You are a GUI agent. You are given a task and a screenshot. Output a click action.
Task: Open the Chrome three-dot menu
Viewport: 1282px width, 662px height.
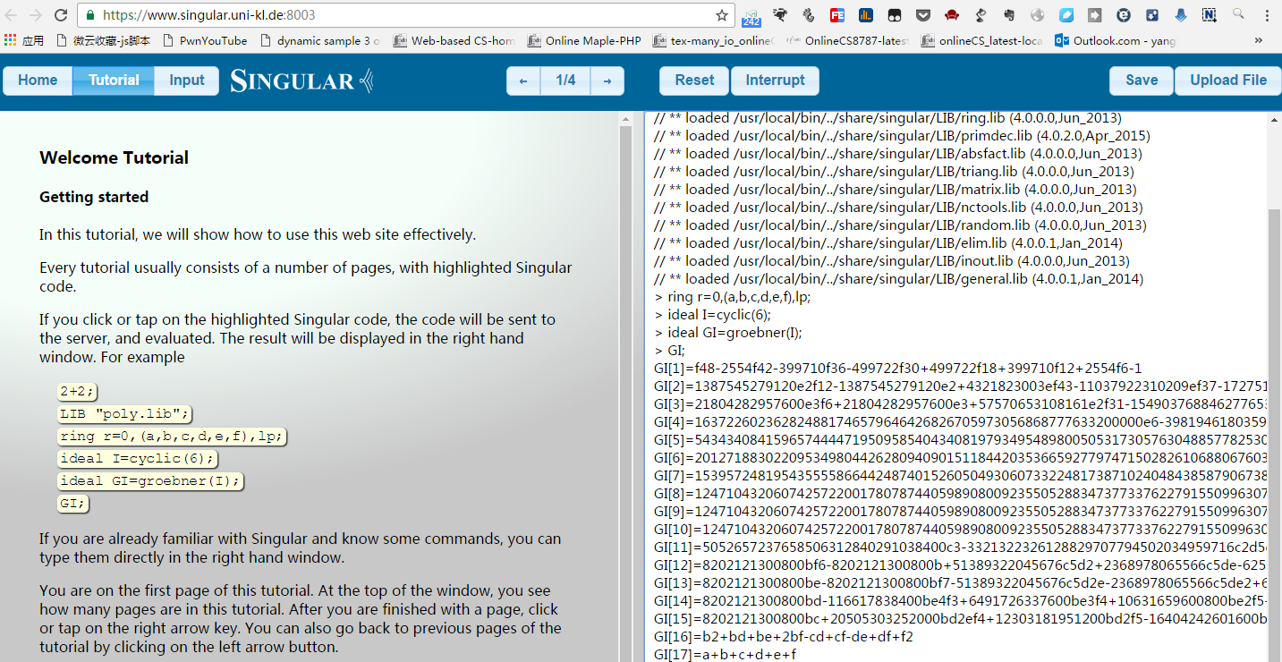[1266, 15]
